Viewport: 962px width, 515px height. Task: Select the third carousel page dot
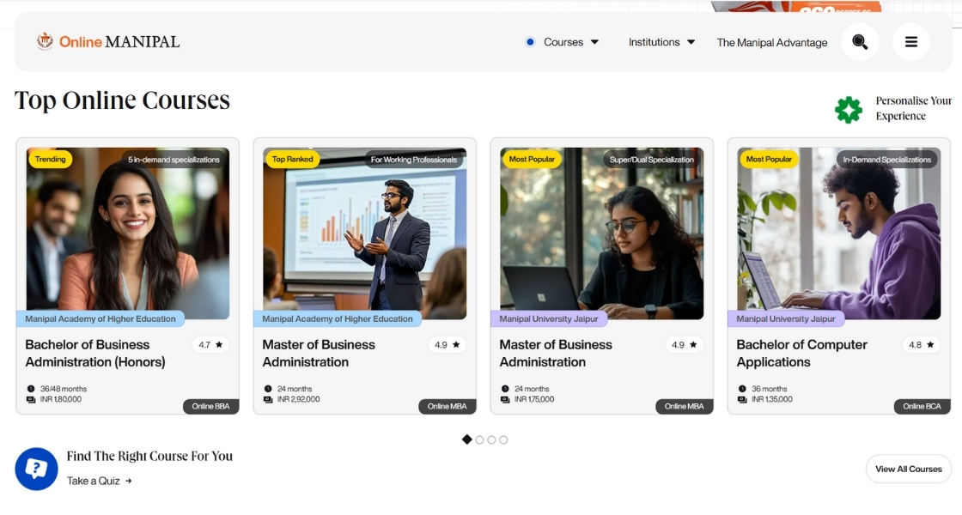[x=491, y=439]
